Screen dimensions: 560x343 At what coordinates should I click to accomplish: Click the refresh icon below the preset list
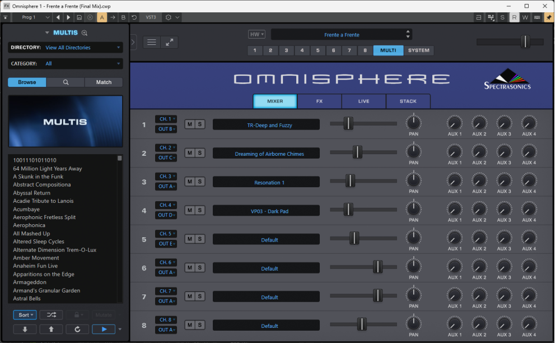pos(78,329)
